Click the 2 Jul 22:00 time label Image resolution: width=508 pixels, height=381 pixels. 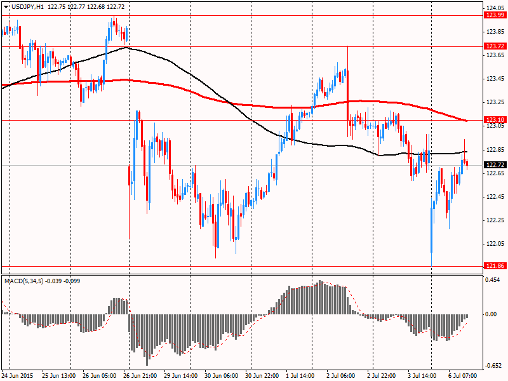coord(382,376)
